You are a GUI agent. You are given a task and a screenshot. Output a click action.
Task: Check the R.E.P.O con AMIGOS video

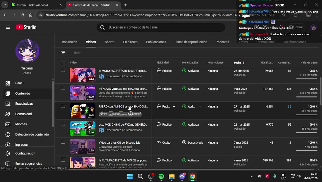point(63,106)
